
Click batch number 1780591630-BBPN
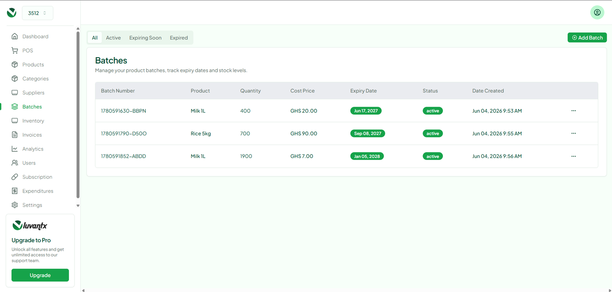pos(124,111)
